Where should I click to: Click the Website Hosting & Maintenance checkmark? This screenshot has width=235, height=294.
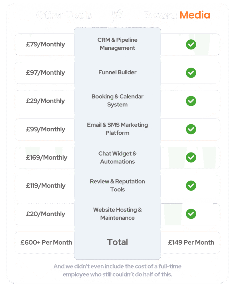191,214
